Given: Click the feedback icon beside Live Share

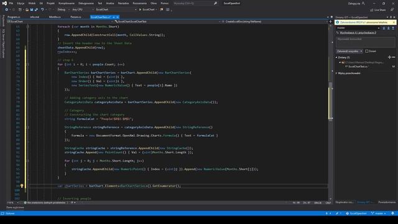Looking at the screenshot, I should click(x=392, y=10).
